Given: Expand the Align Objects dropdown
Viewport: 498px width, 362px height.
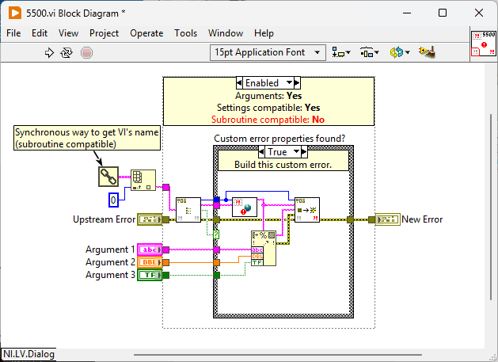Looking at the screenshot, I should tap(341, 52).
